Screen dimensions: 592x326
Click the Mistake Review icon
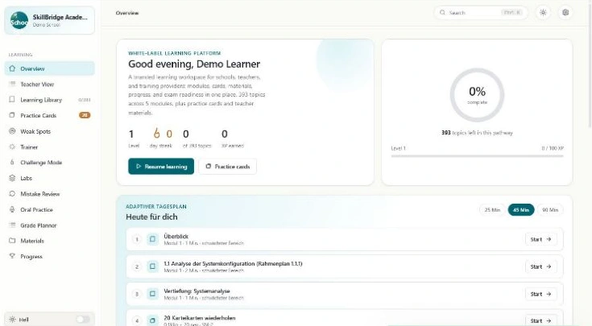(x=12, y=193)
